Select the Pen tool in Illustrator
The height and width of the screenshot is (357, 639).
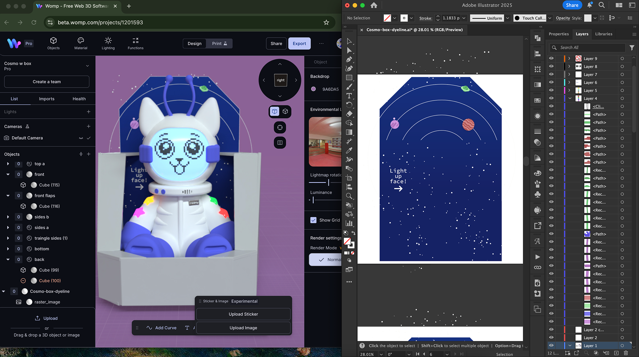(x=349, y=59)
